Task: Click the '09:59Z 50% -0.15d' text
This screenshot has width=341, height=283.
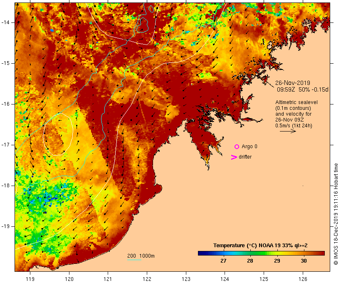Action: (303, 89)
